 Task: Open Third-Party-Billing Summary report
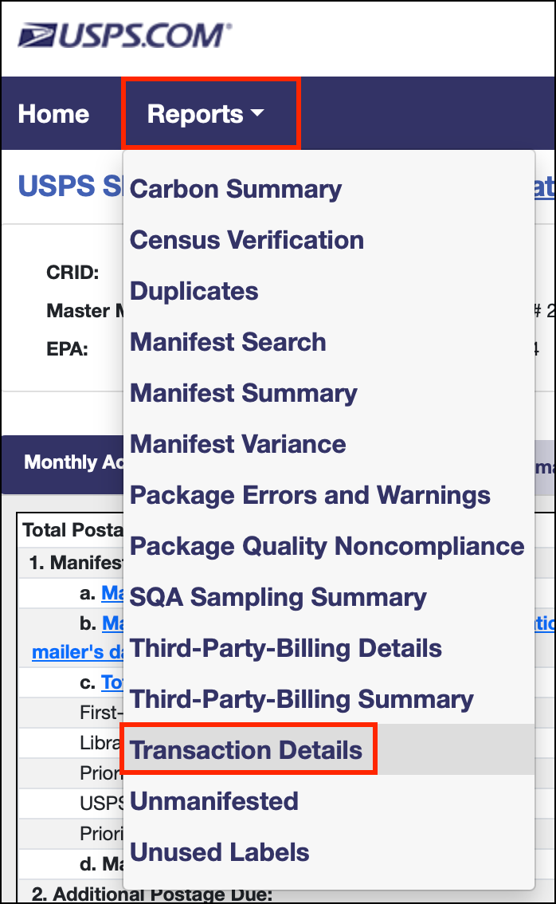click(302, 699)
